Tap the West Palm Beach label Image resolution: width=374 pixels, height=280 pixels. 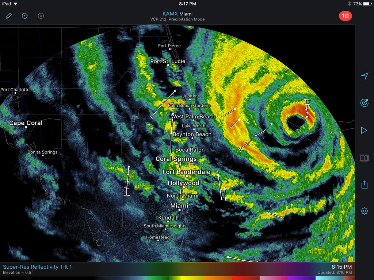(x=193, y=117)
